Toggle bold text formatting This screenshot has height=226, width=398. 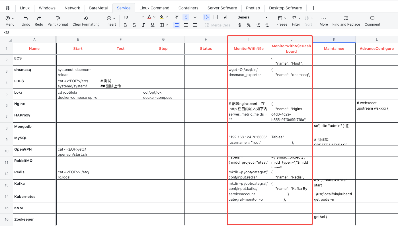click(125, 25)
